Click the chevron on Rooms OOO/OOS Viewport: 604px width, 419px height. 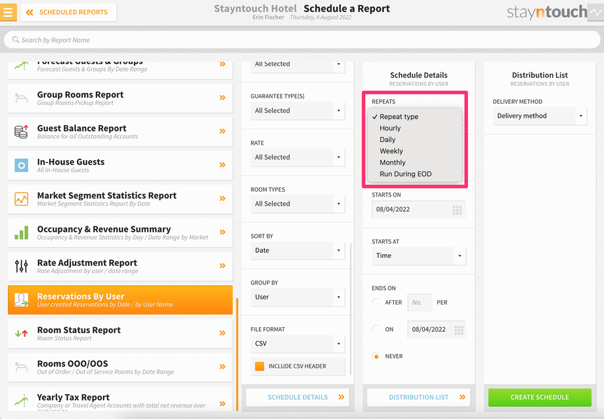coord(223,366)
